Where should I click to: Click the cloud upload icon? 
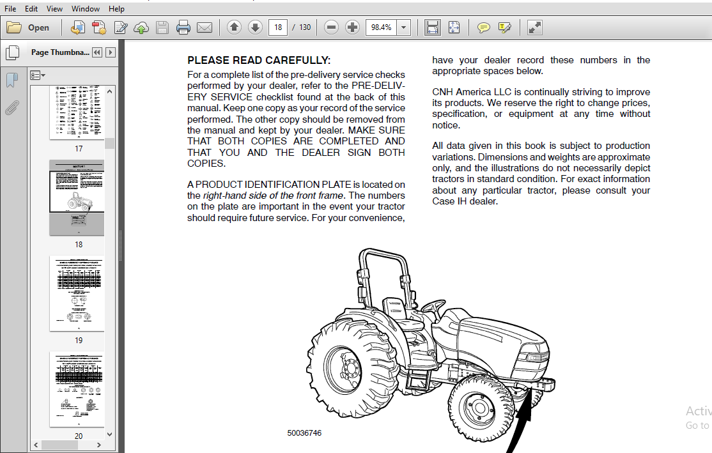coord(141,27)
